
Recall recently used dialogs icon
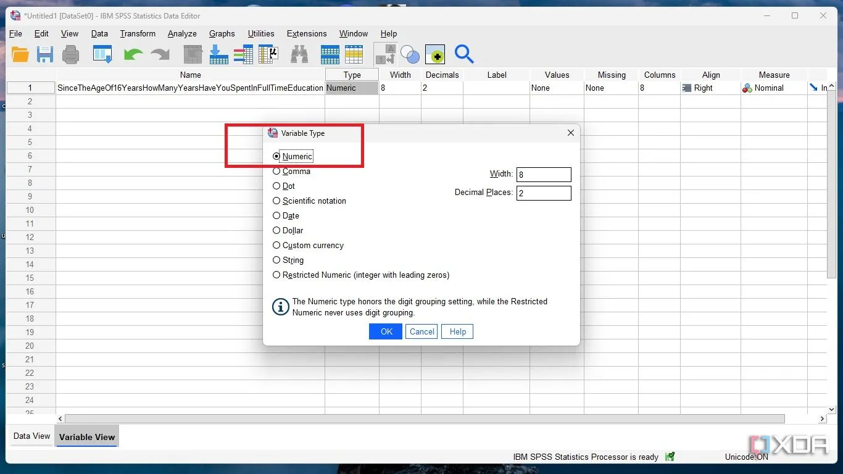102,54
